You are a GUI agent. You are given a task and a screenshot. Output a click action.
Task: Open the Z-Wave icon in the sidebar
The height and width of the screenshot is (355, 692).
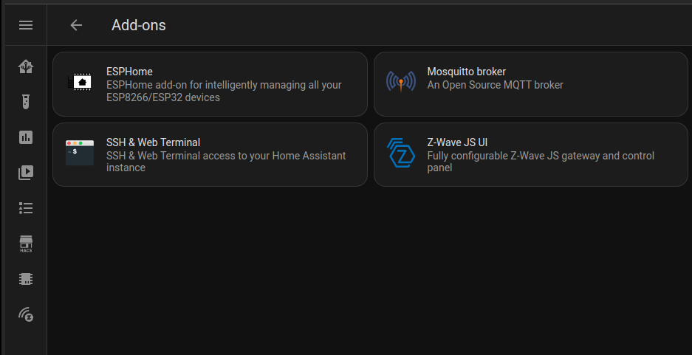(26, 314)
